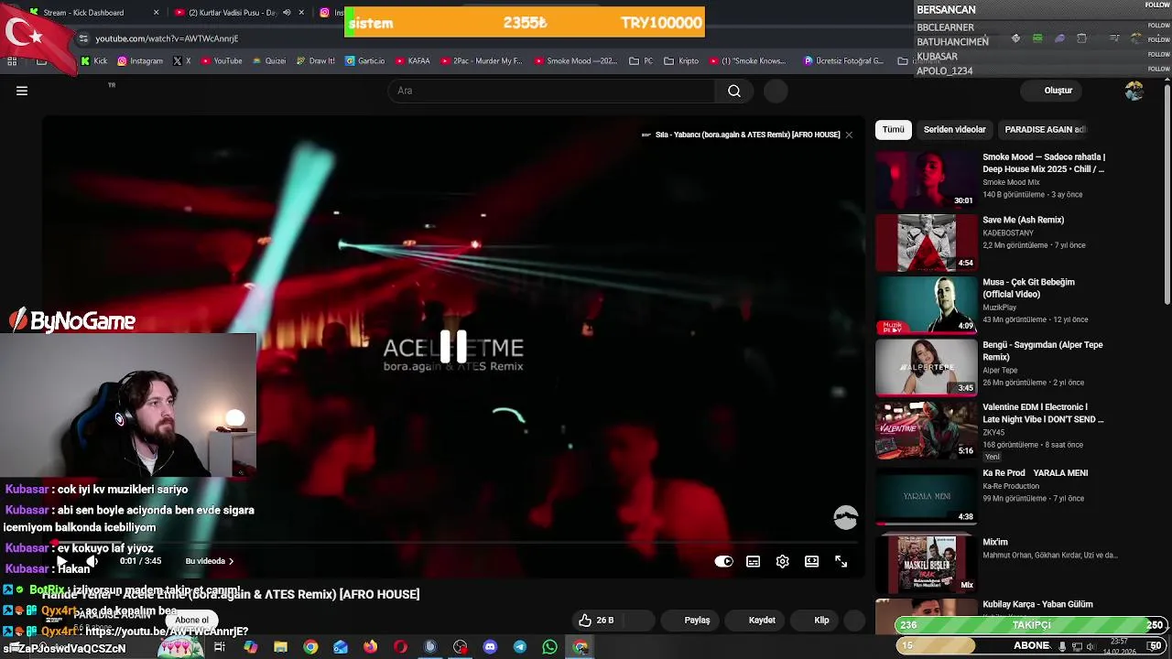Open the Draw It! bookmark
Image resolution: width=1172 pixels, height=659 pixels.
315,61
